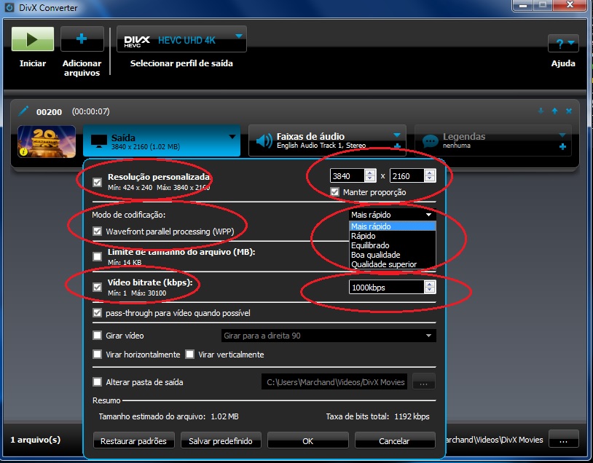Confirm settings with OK button
Screen dimensions: 593x463
point(308,440)
